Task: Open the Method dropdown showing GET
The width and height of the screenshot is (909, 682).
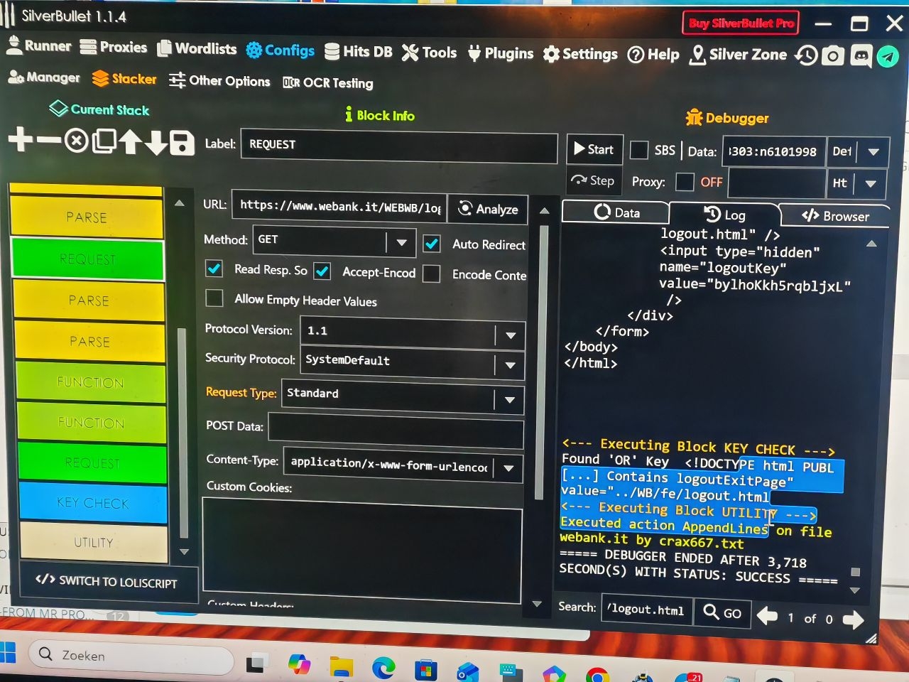Action: tap(334, 242)
